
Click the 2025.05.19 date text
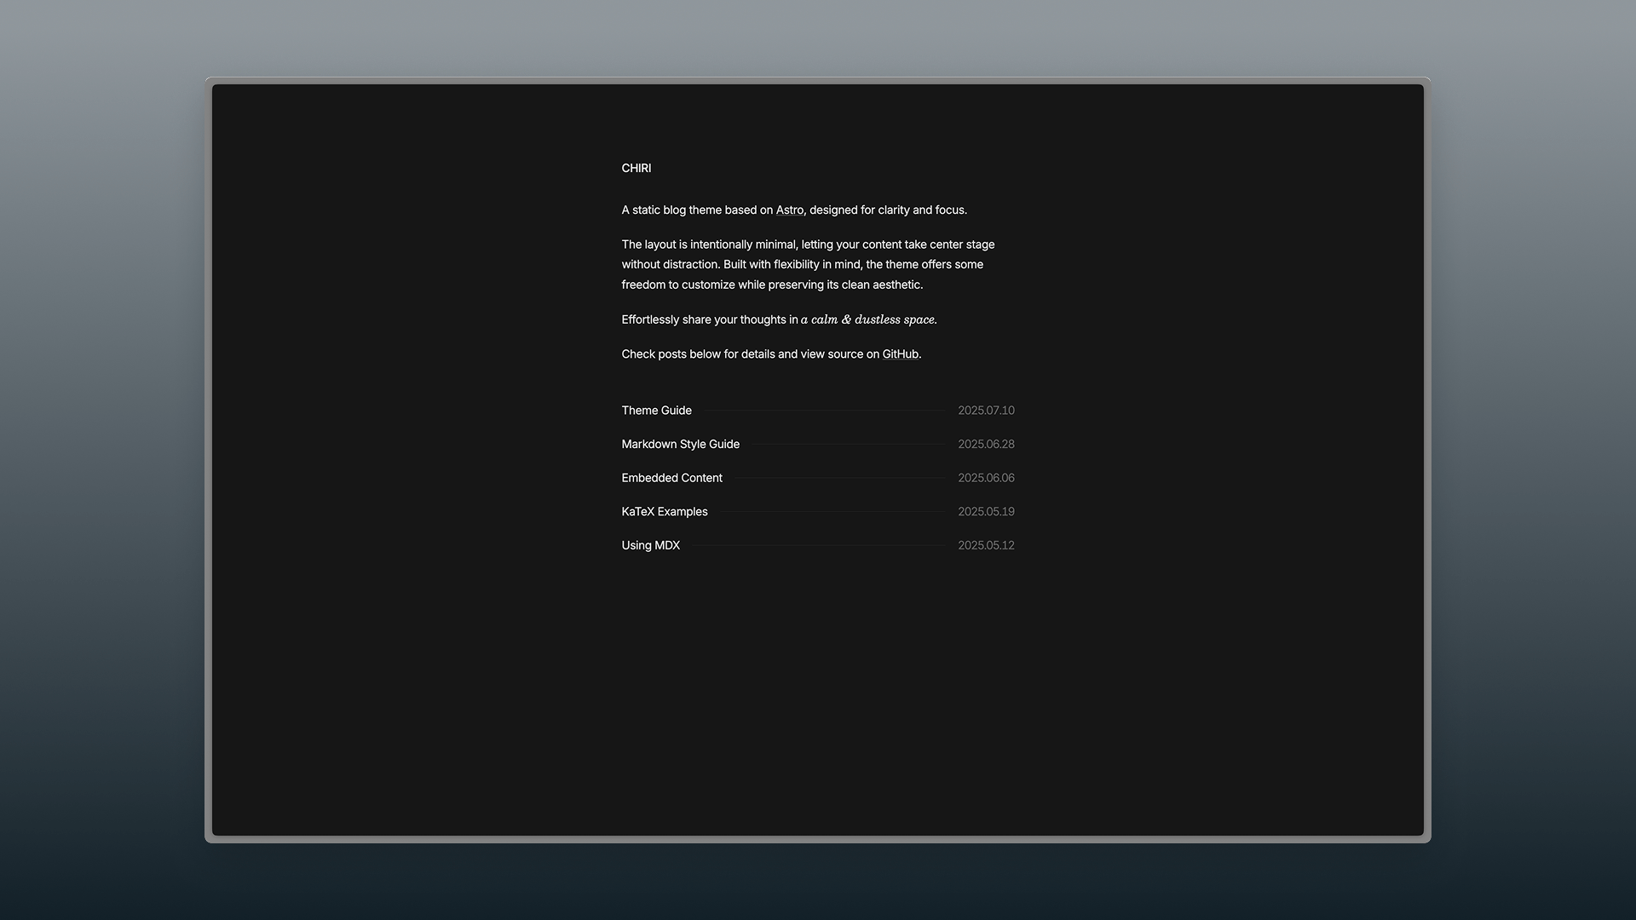[x=986, y=512]
